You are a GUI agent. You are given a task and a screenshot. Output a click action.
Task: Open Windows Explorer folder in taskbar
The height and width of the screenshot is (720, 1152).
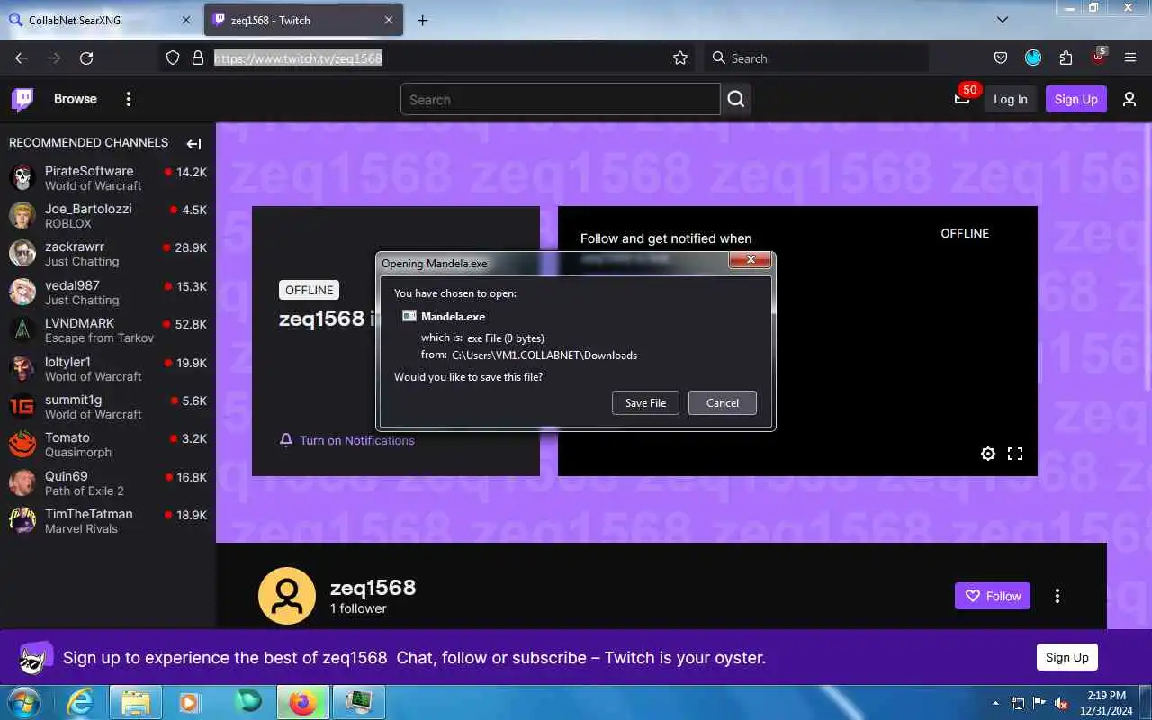click(x=136, y=702)
